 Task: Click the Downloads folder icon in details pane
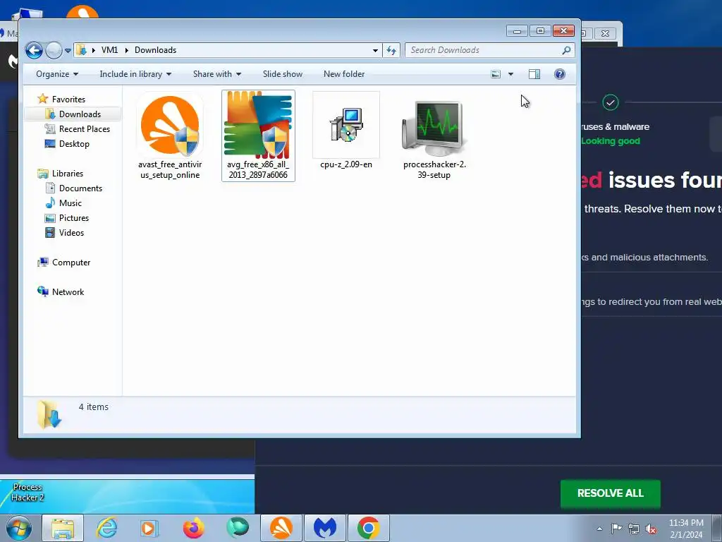click(x=49, y=414)
